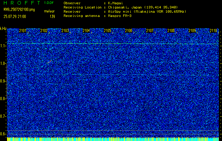The height and width of the screenshot is (141, 222).
Task: Click the 2106 time marker
Action: coord(129,31)
